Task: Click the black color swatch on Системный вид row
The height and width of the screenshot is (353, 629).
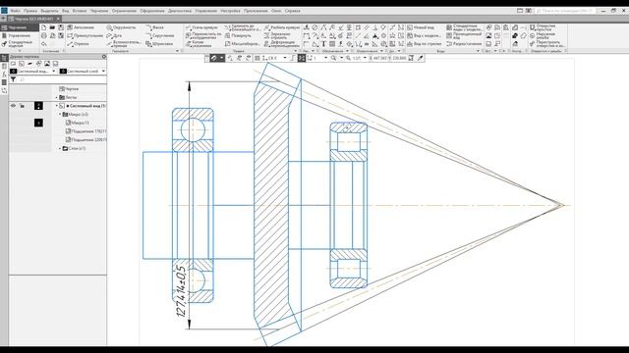Action: (x=38, y=106)
